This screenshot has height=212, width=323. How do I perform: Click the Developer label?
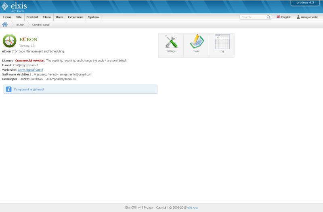point(10,79)
